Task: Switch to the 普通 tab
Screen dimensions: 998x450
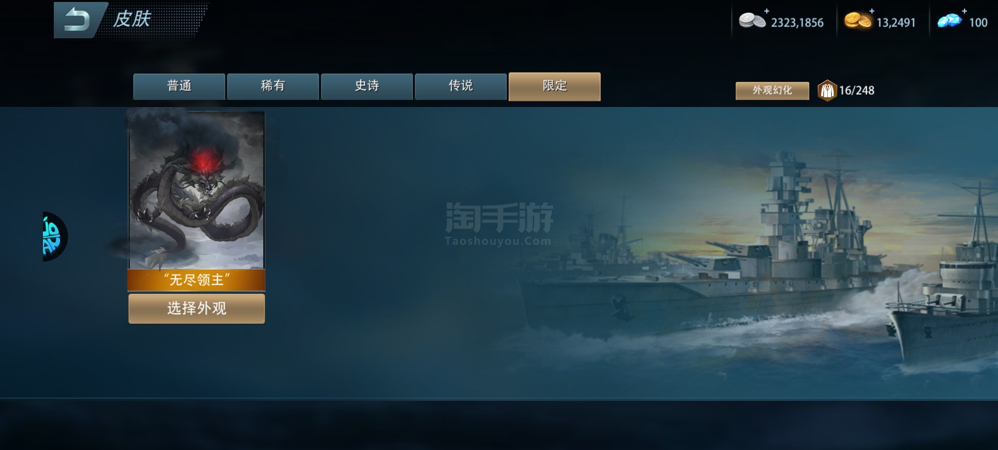Action: pyautogui.click(x=179, y=86)
